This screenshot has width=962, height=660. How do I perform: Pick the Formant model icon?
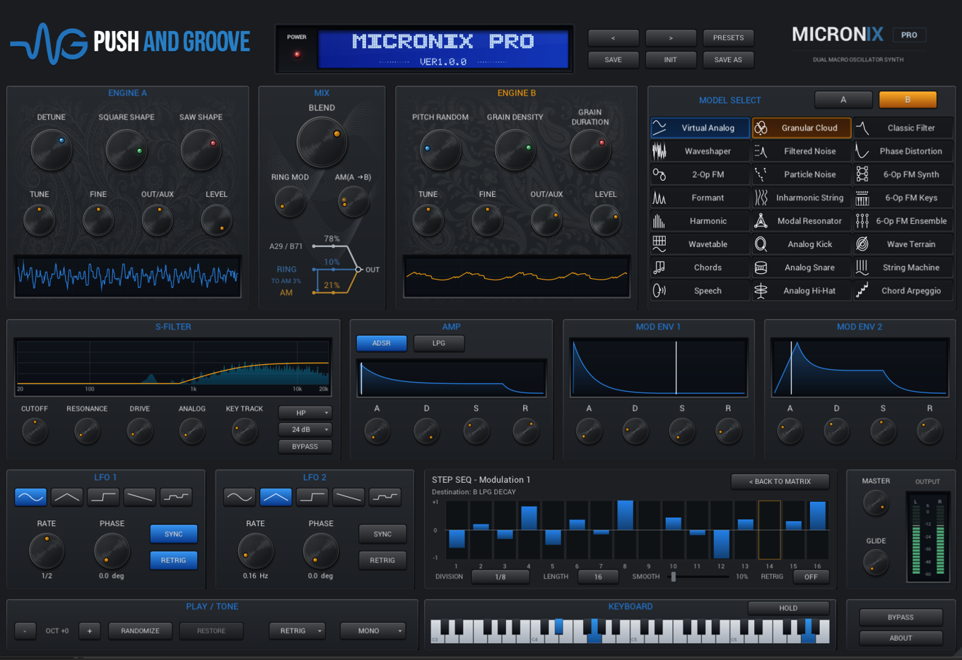(x=659, y=198)
